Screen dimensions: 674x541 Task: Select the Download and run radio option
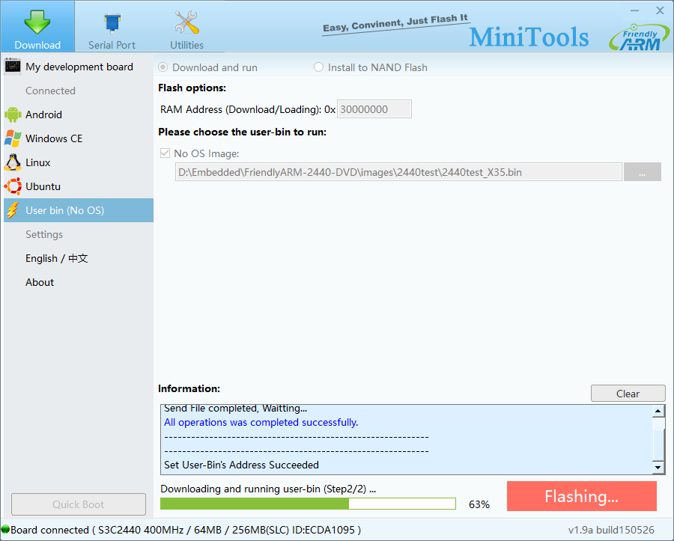coord(163,67)
